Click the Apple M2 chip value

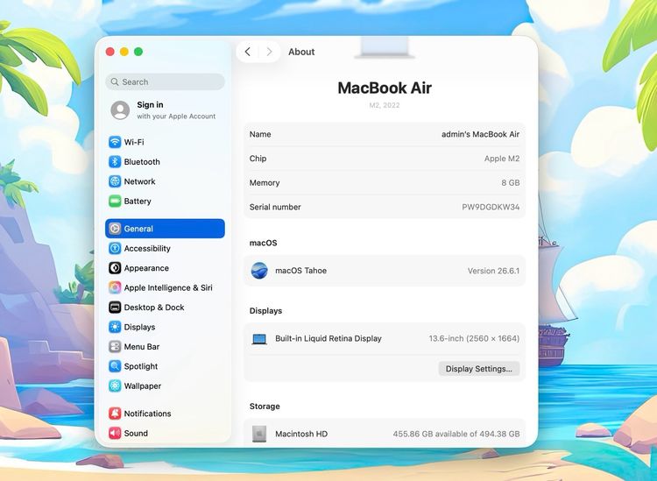(502, 159)
